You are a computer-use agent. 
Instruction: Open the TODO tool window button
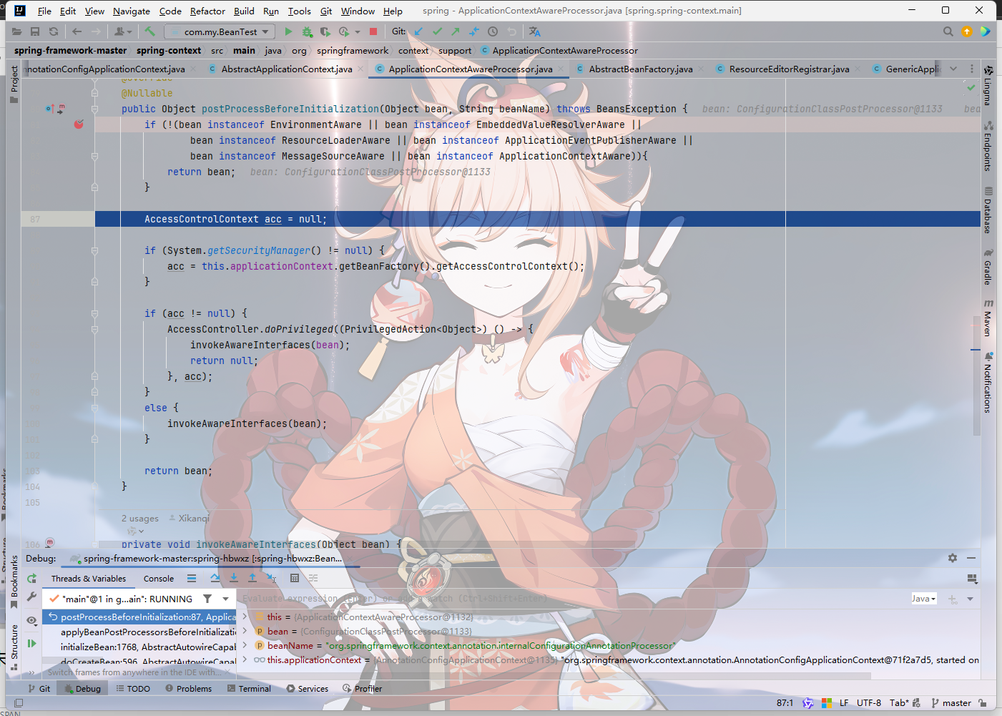pyautogui.click(x=133, y=688)
